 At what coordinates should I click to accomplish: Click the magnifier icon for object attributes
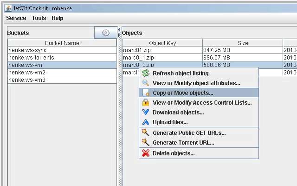tap(146, 83)
